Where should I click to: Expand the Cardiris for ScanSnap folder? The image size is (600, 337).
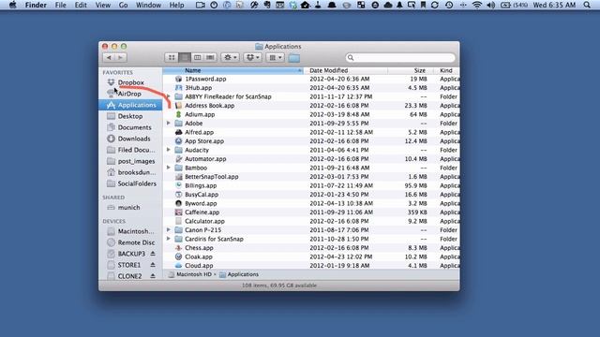point(169,239)
